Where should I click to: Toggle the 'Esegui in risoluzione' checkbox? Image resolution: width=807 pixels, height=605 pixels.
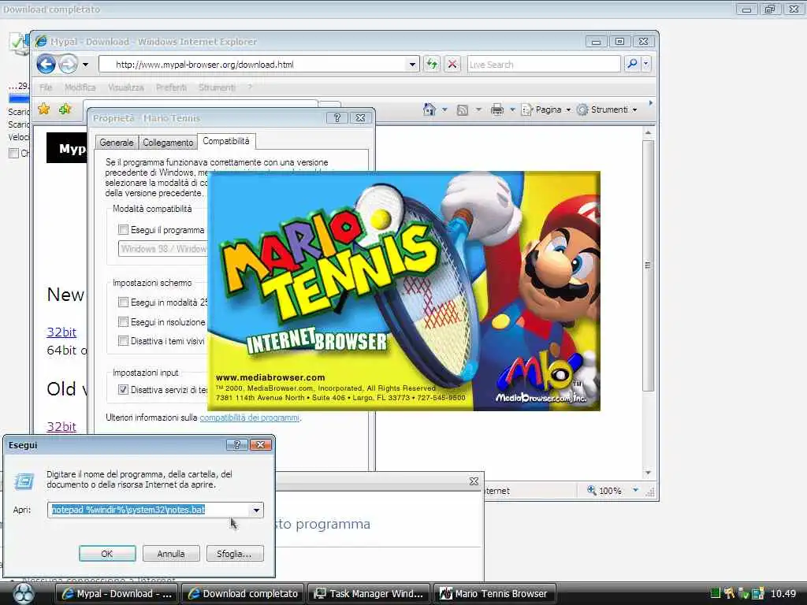click(123, 322)
